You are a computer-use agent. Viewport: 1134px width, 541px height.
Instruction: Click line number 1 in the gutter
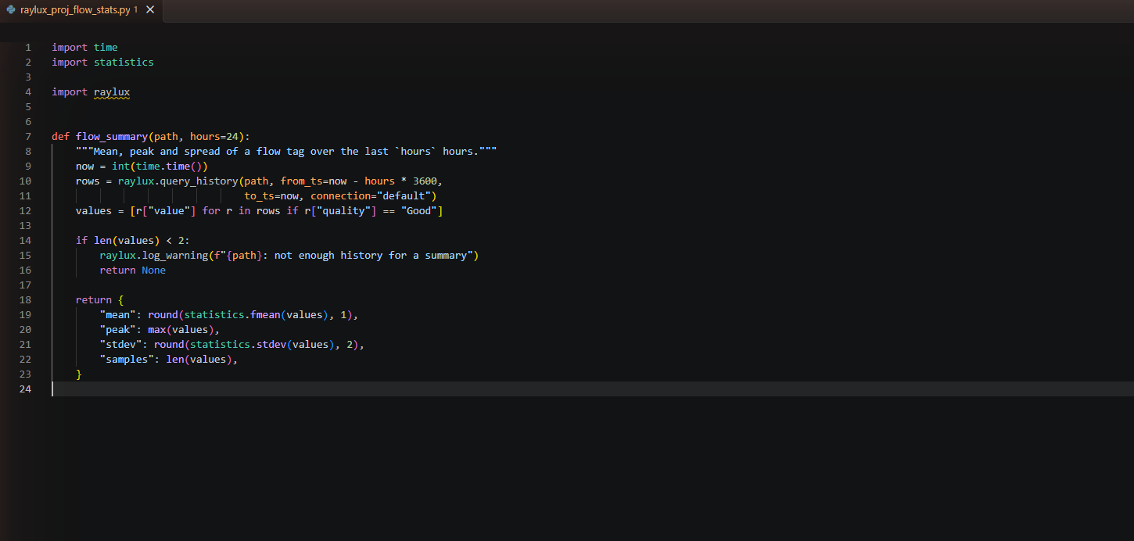[28, 47]
